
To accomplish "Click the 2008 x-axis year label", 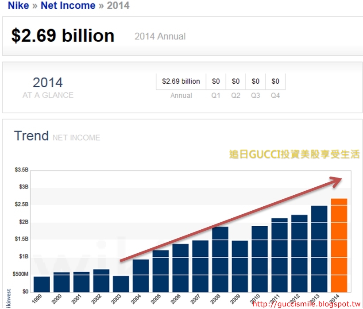I will 215,299.
